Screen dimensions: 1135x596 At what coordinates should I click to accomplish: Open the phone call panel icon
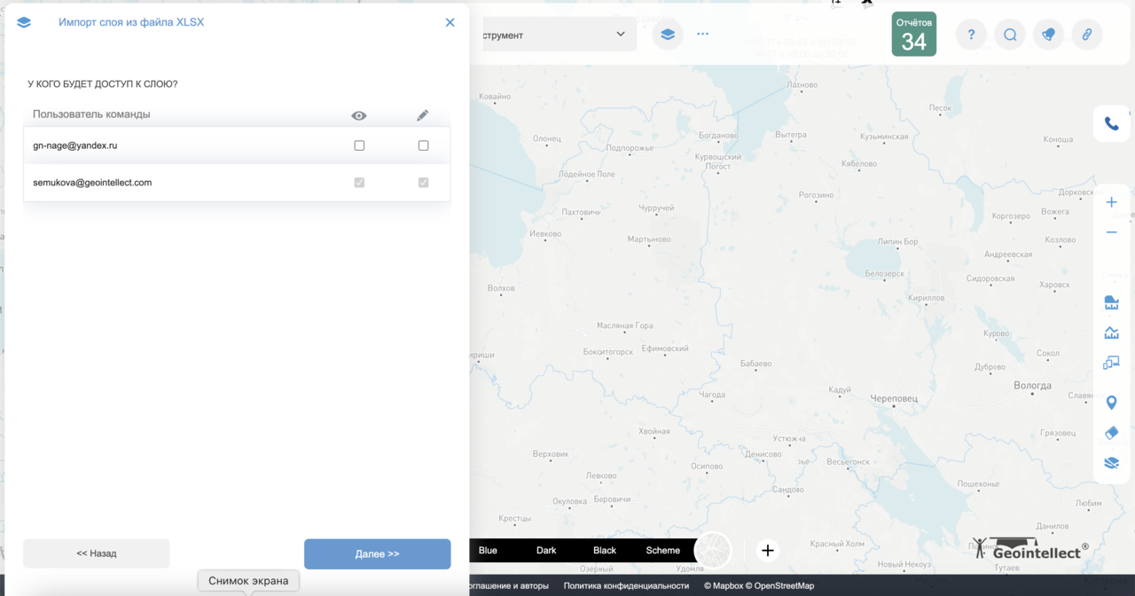(1111, 123)
